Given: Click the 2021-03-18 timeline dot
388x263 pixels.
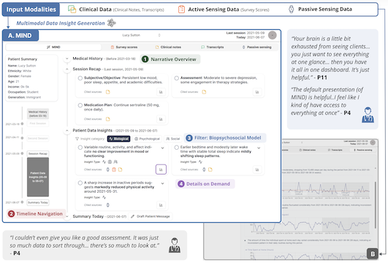Looking at the screenshot, I should point(22,123).
